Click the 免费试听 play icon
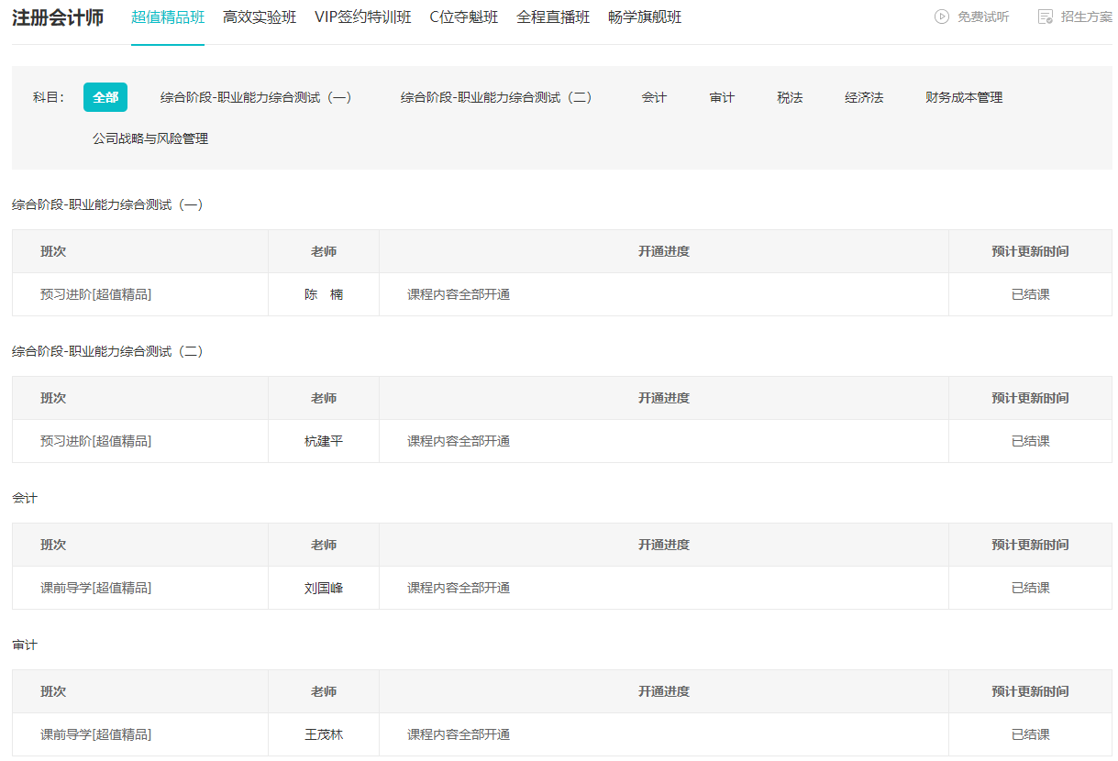Screen dimensions: 1118x761 coord(941,17)
